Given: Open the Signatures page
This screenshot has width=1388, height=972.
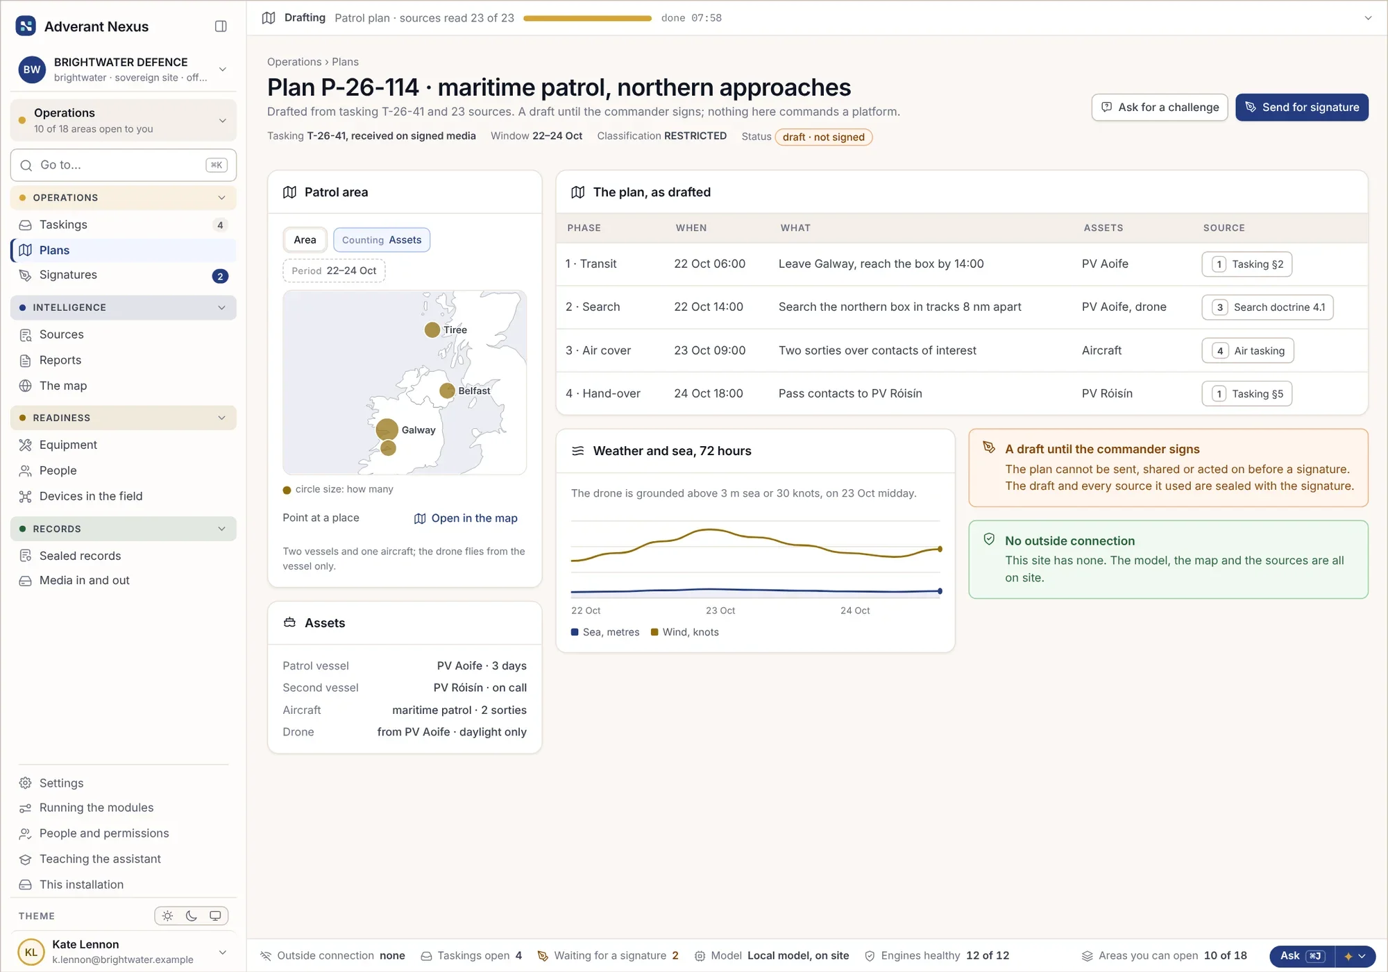Looking at the screenshot, I should pos(123,275).
